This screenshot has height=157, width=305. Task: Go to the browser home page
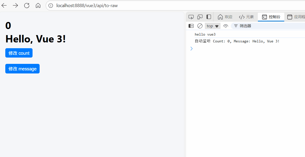tap(38, 6)
